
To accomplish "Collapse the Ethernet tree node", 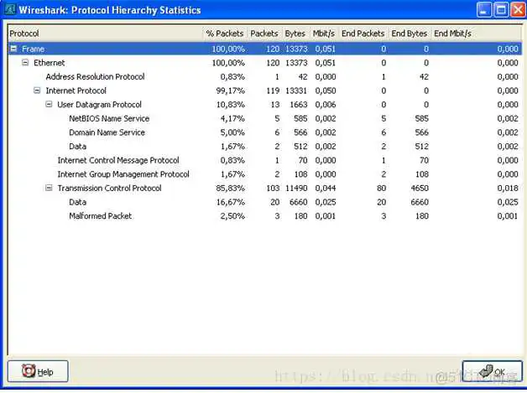I will pos(25,63).
